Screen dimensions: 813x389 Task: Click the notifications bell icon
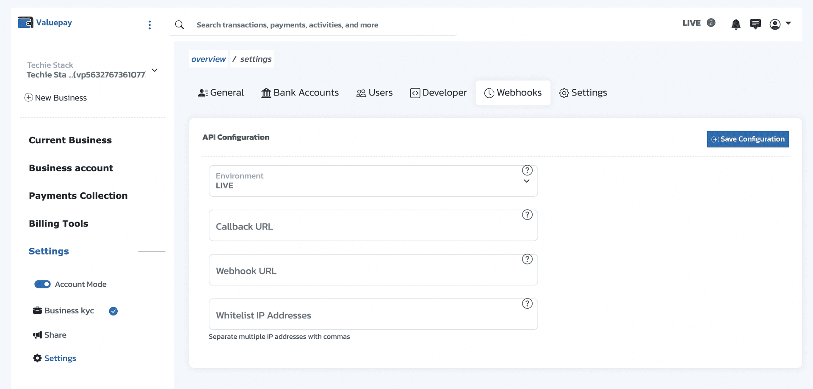pos(736,24)
